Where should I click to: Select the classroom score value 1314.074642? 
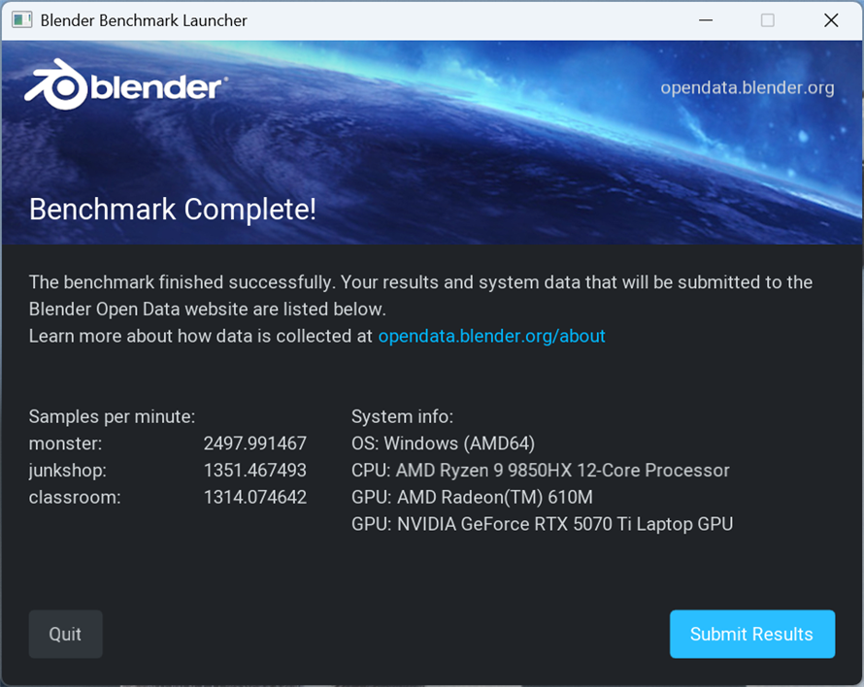coord(255,498)
